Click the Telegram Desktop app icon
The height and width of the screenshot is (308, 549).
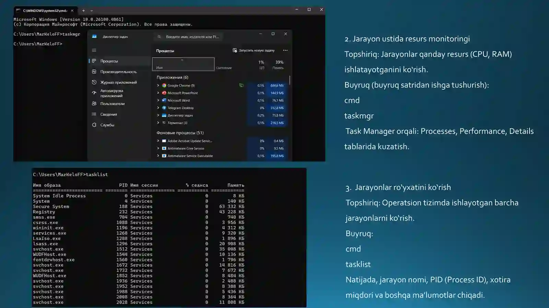point(164,108)
